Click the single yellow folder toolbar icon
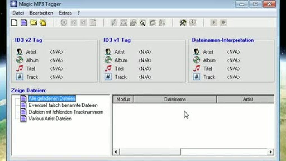Screen dimensions: 286x161 coord(33,23)
